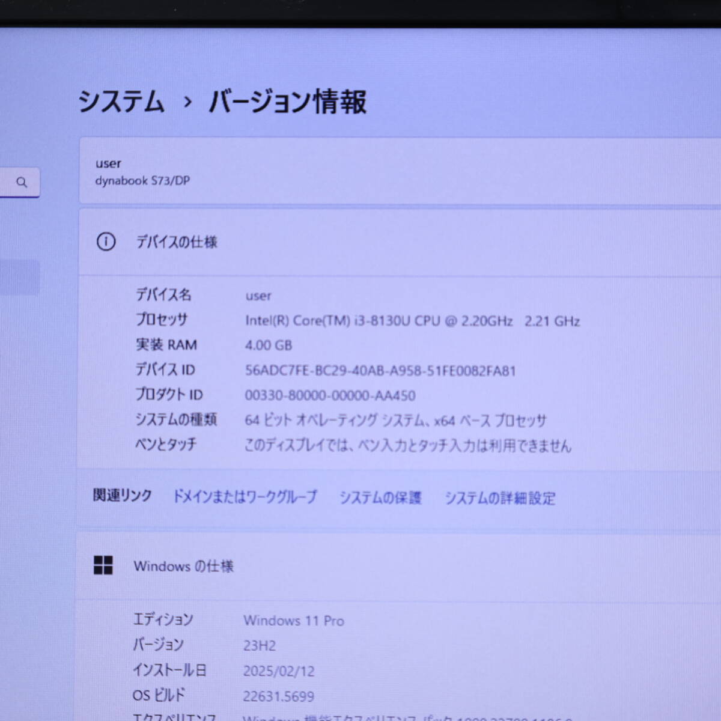Click the ペンとタッチ value text
Image resolution: width=721 pixels, height=721 pixels.
tap(407, 445)
